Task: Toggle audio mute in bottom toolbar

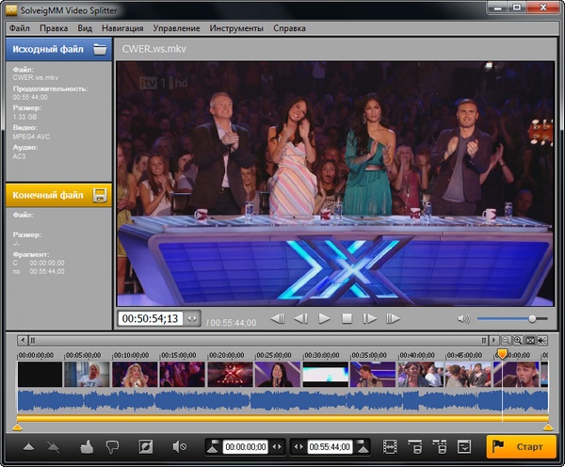Action: 179,446
